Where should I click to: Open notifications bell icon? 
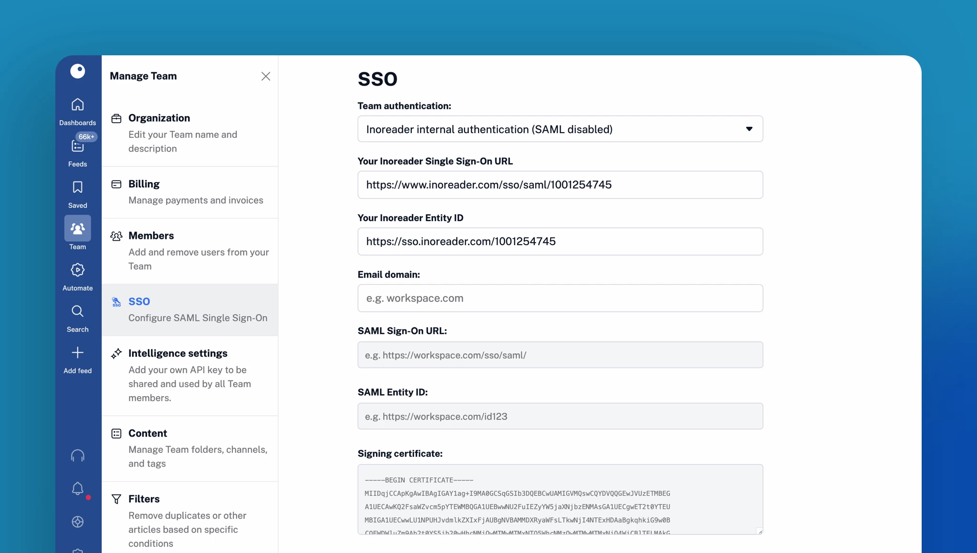[x=77, y=488]
